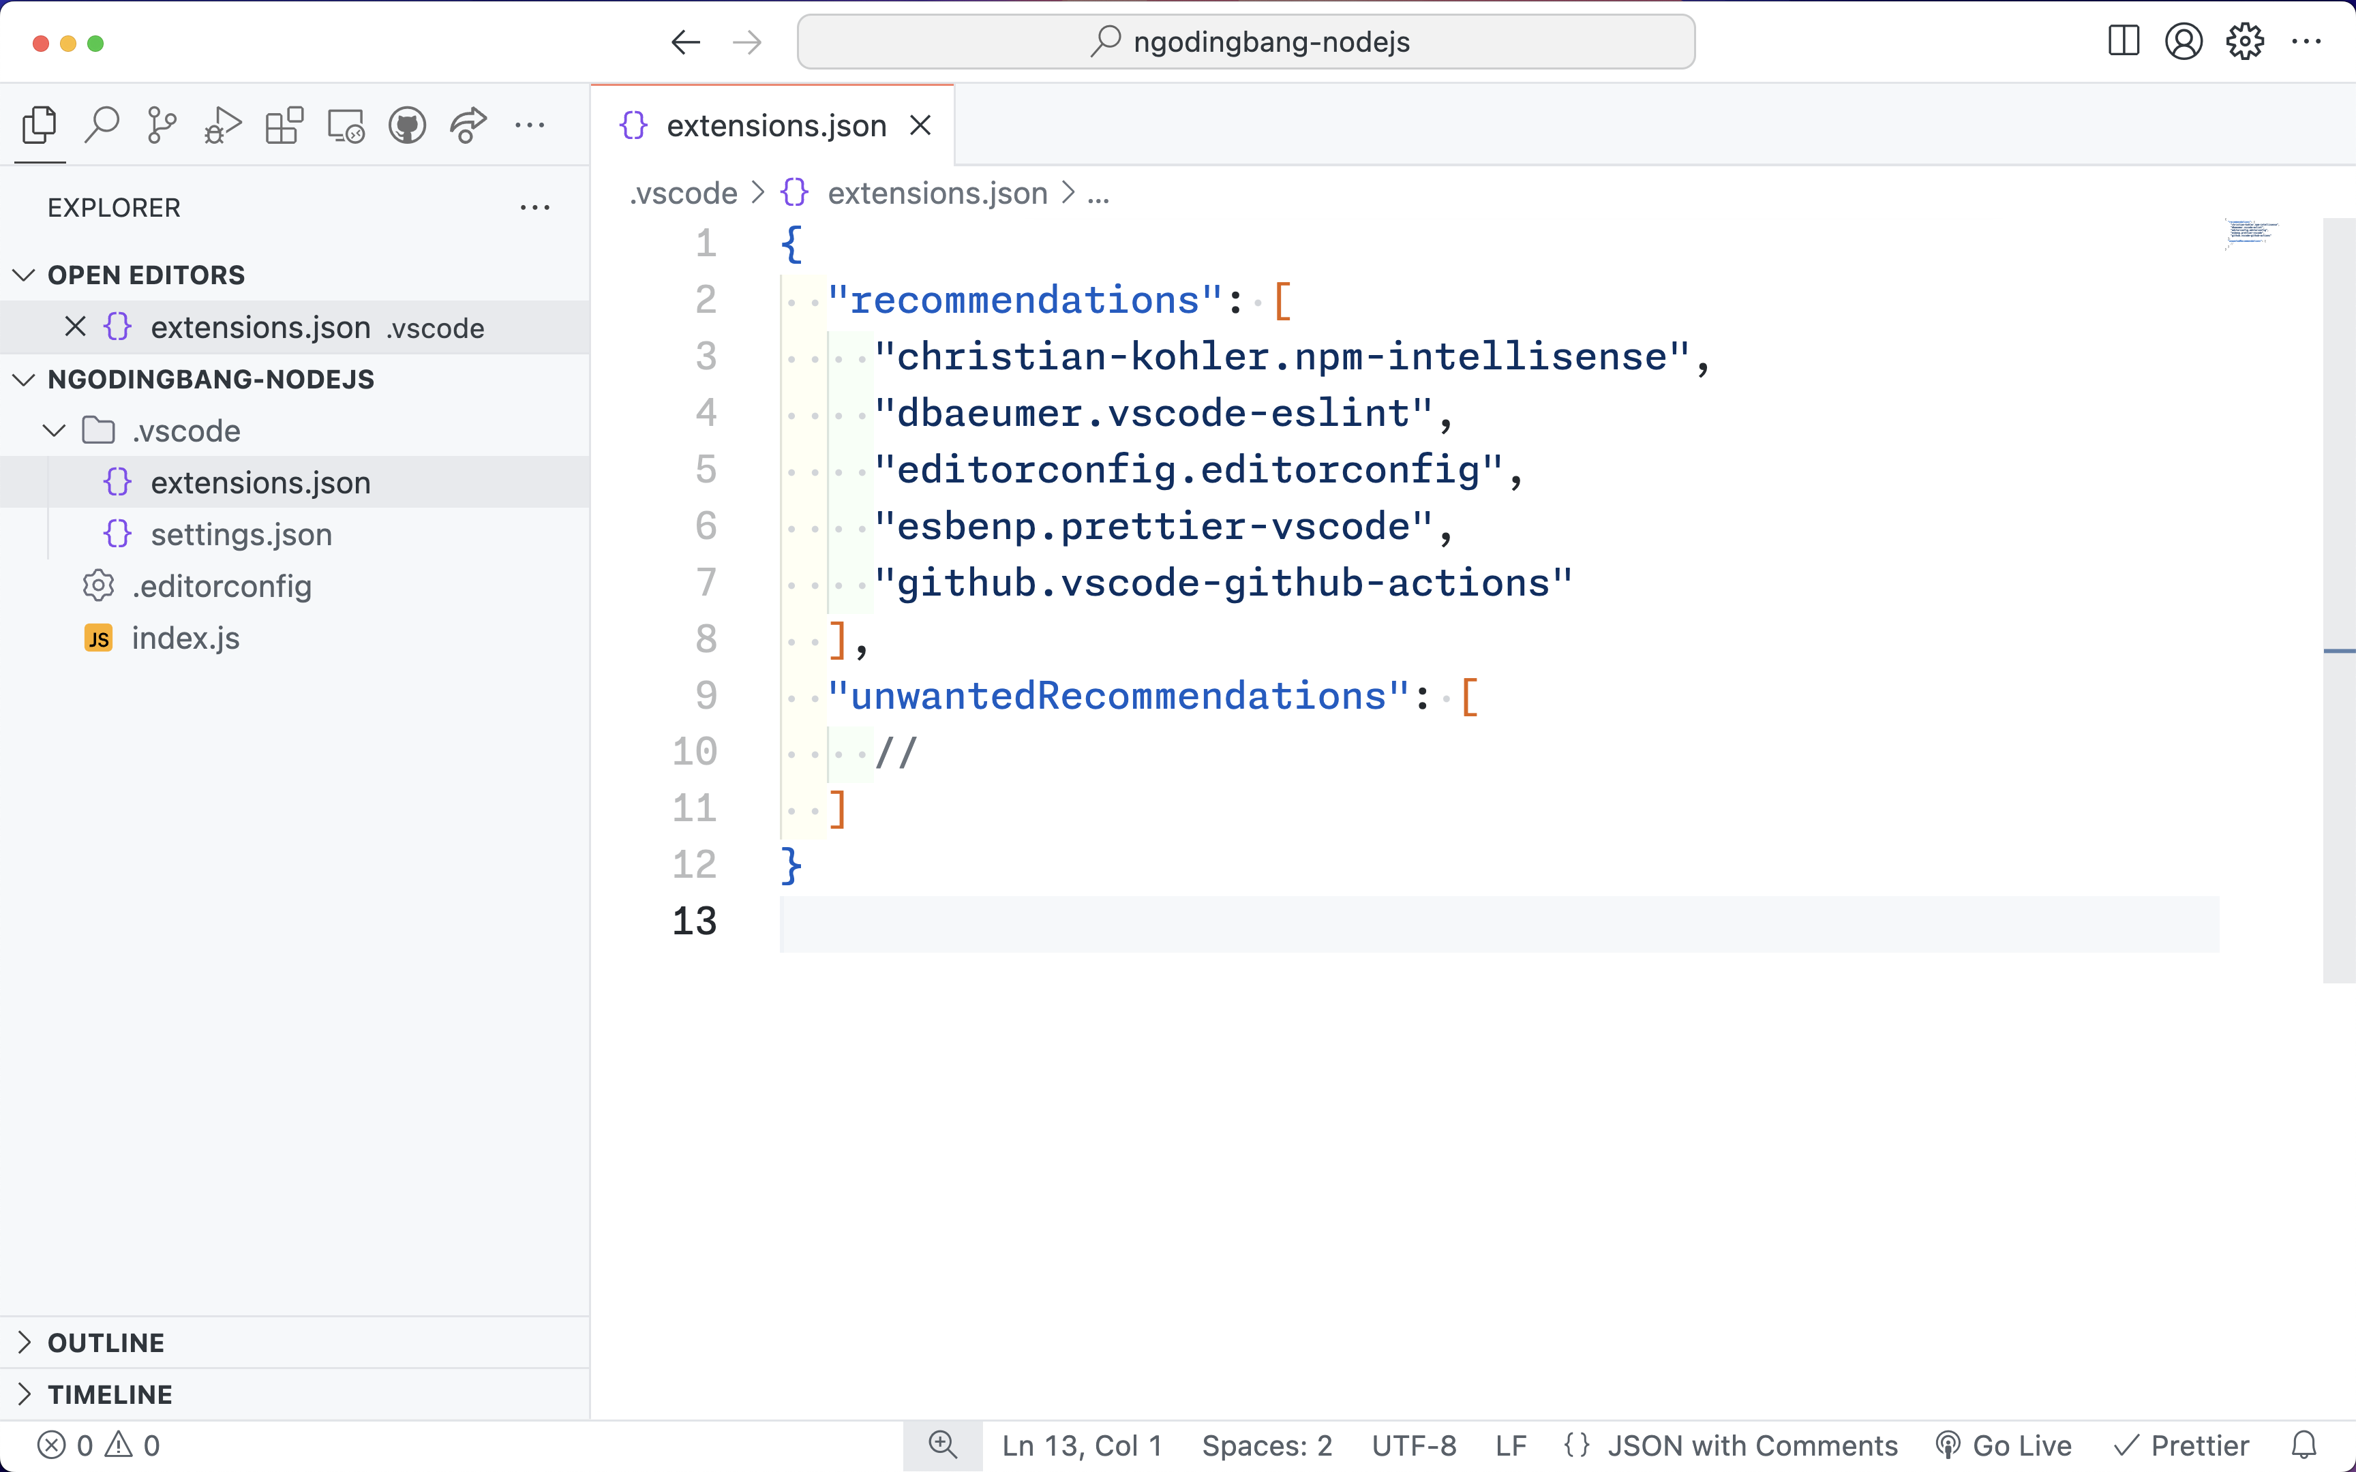Open the .editorconfig file

click(x=294, y=585)
